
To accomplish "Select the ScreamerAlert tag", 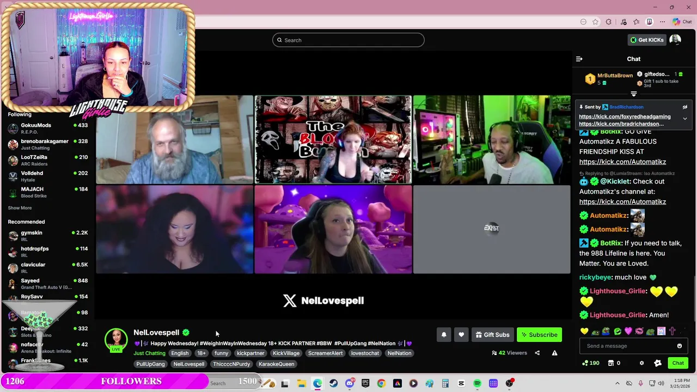I will [325, 353].
